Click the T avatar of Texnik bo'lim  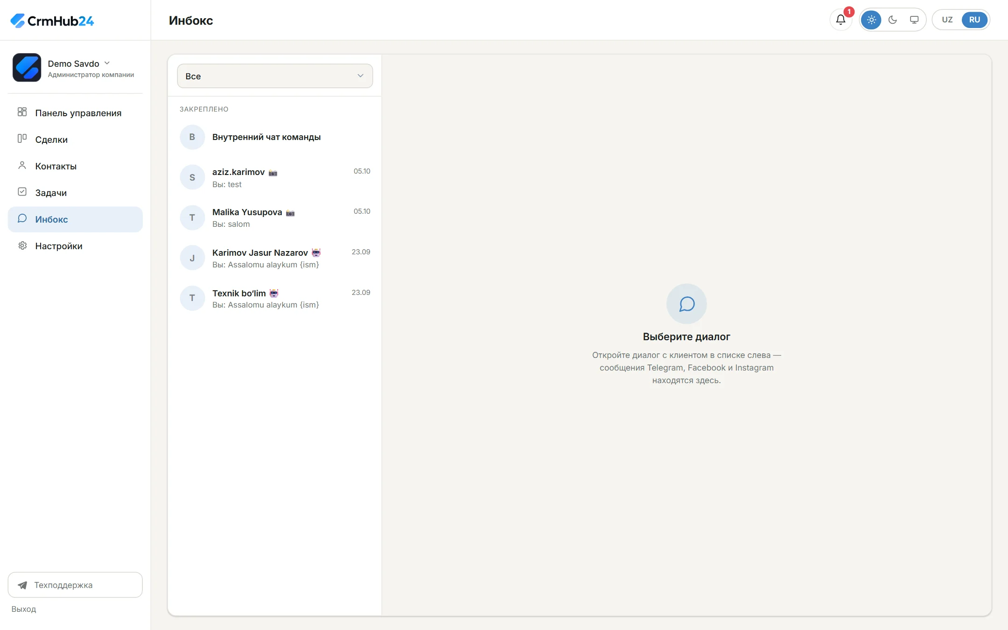[x=192, y=298]
